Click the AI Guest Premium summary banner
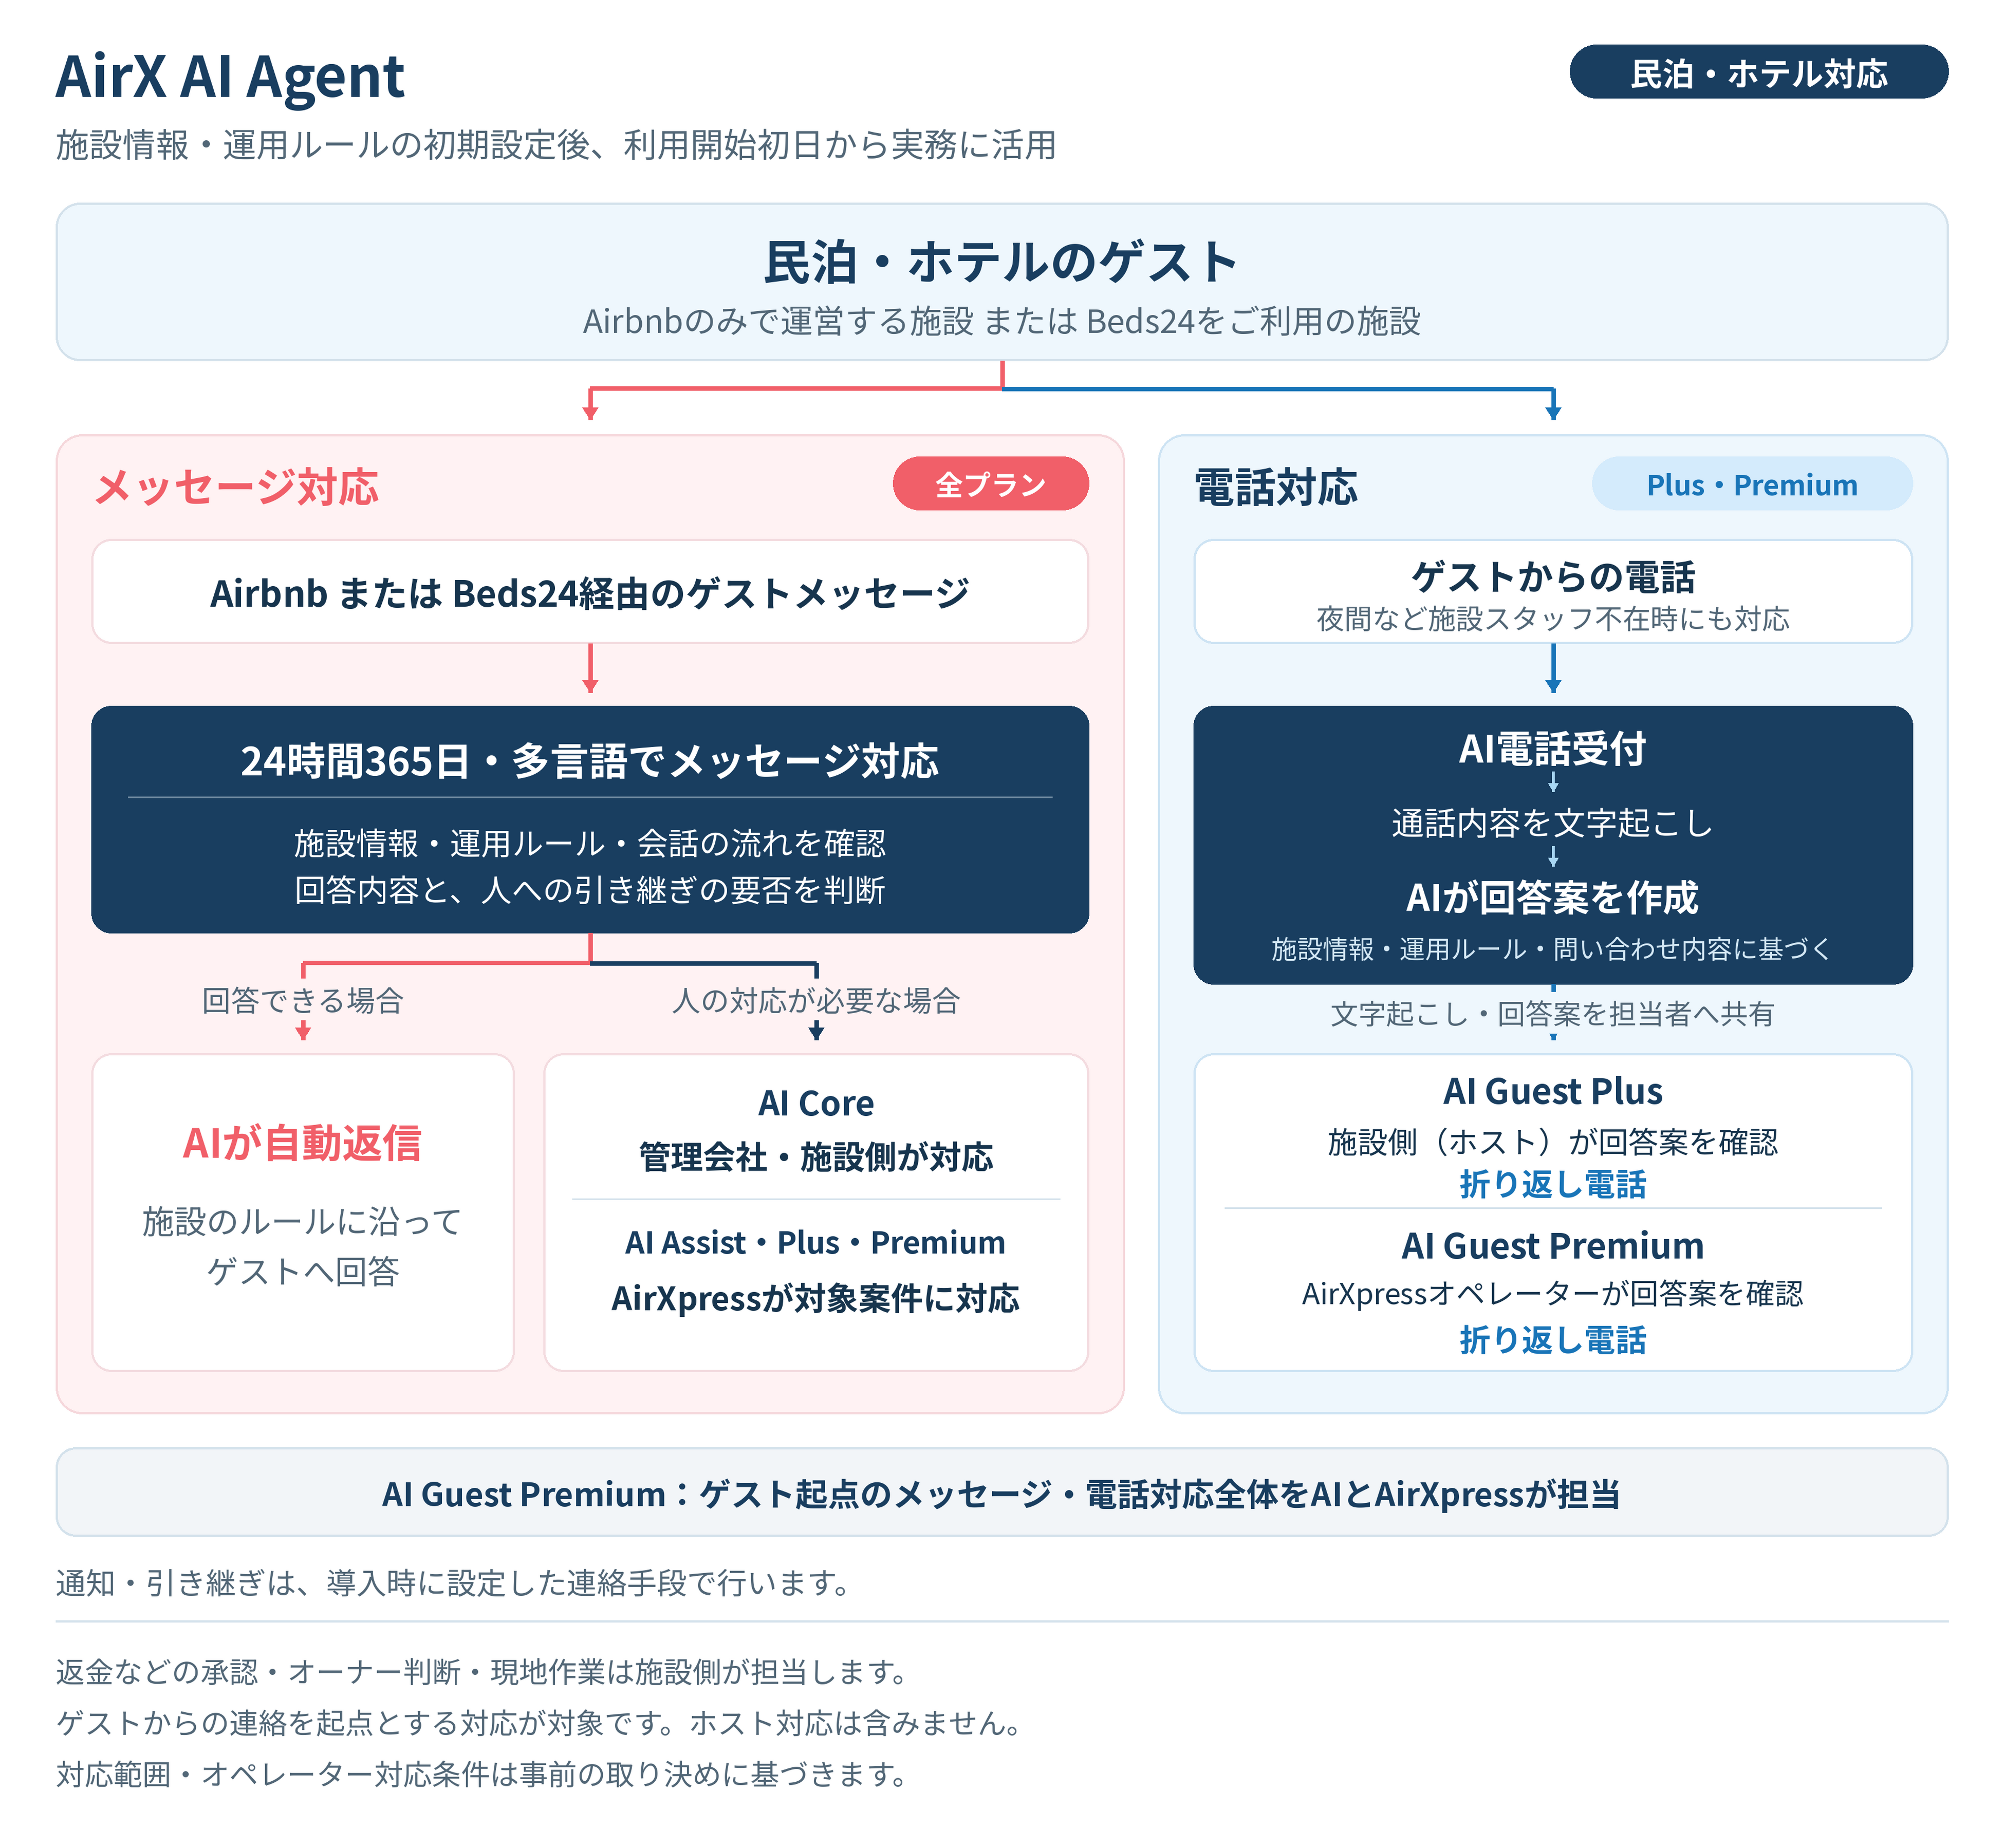 (x=1001, y=1492)
